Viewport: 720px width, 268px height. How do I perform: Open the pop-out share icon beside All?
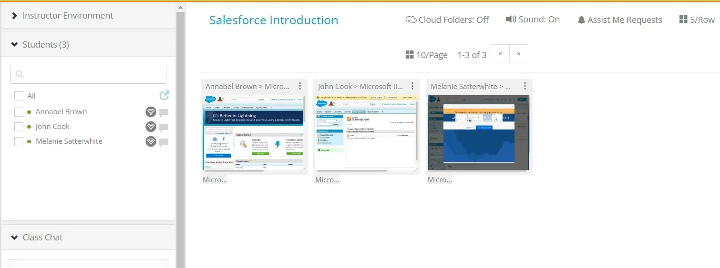164,95
